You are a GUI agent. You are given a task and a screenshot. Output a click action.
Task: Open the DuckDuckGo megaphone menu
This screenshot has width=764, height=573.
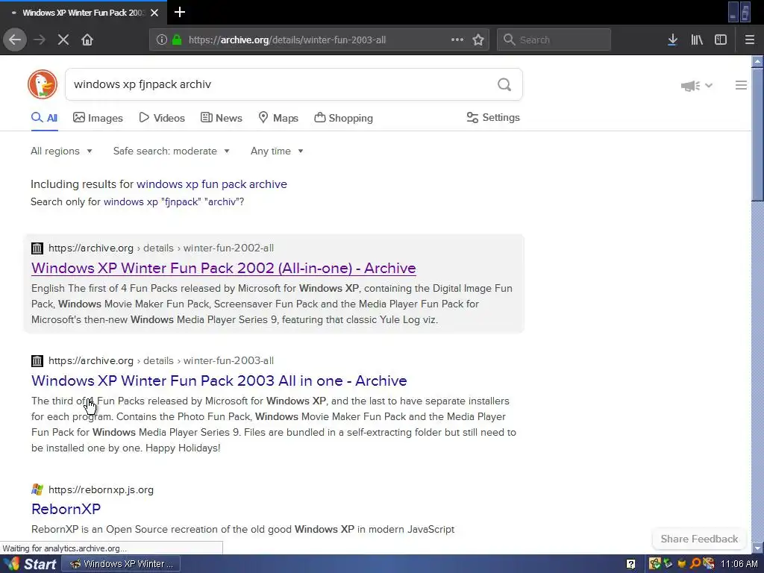click(696, 86)
